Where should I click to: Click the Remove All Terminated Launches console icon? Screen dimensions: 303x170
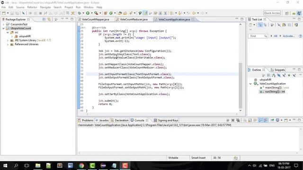[x=238, y=120]
